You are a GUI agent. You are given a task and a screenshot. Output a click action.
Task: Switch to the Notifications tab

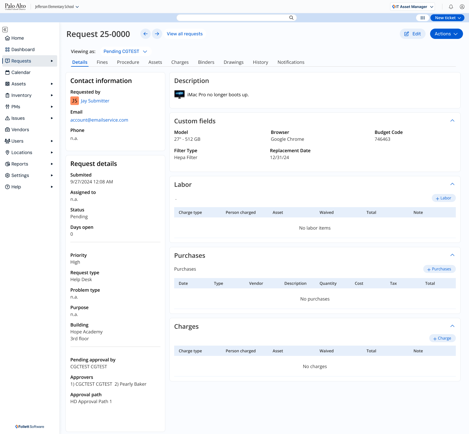click(291, 62)
